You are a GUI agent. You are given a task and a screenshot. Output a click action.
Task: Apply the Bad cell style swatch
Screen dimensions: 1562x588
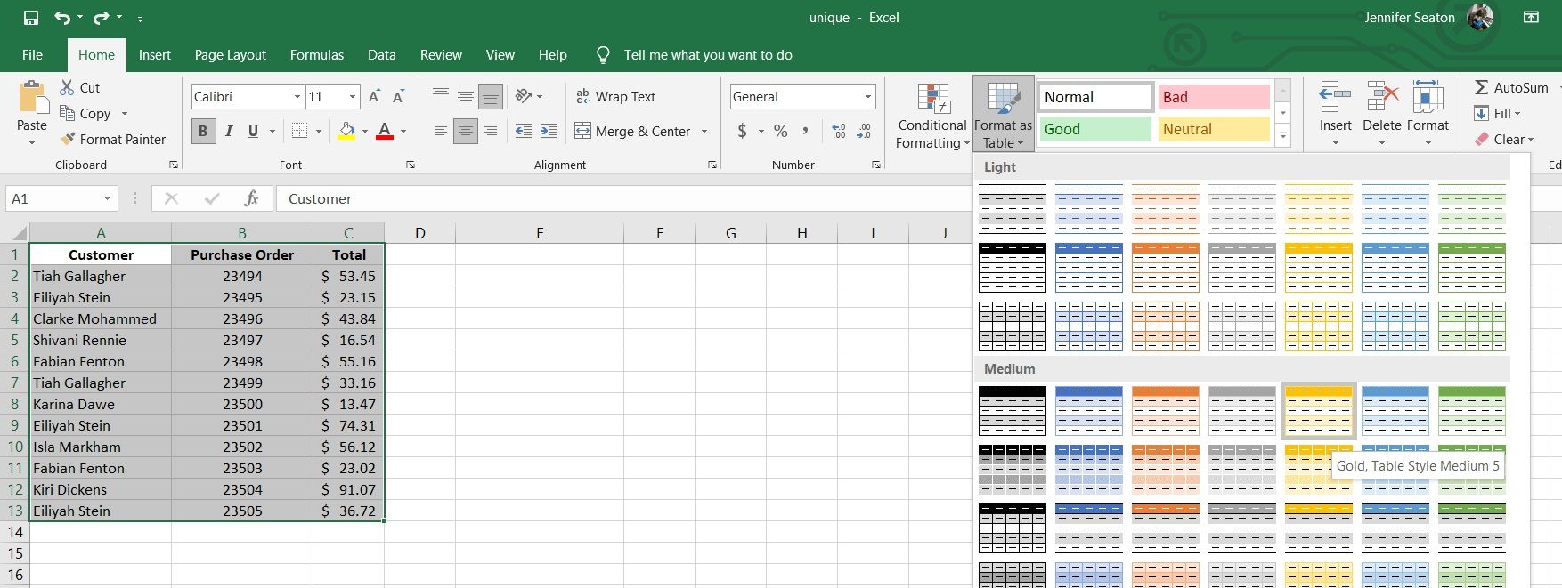pos(1213,97)
